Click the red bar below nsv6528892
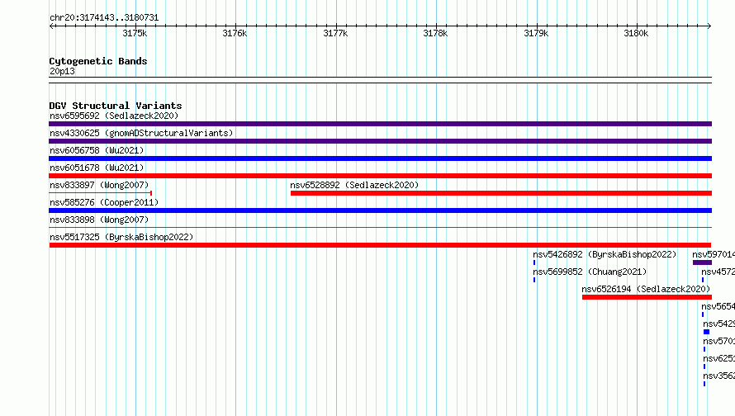The height and width of the screenshot is (416, 735). point(501,193)
